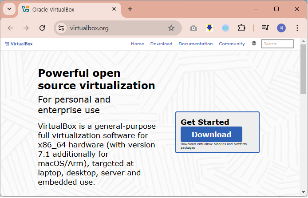Bookmark this page with star icon
Viewport: 308px width, 198px height.
pos(171,28)
